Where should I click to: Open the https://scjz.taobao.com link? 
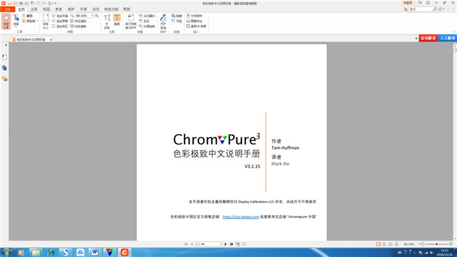click(x=241, y=217)
